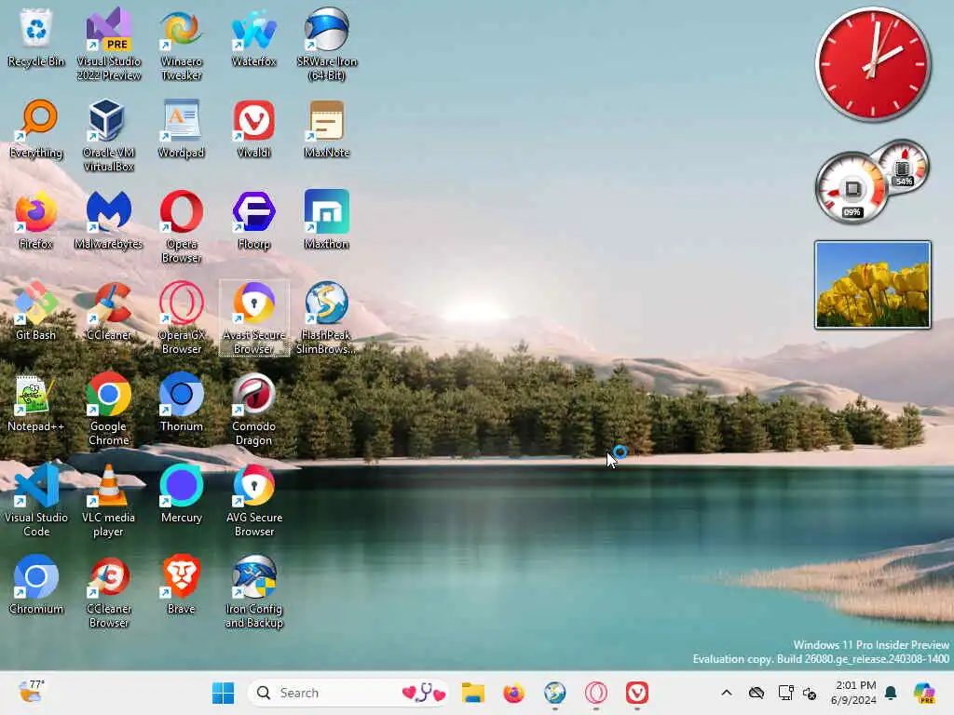Image resolution: width=954 pixels, height=715 pixels.
Task: Open the tulips slideshow gadget picture
Action: tap(872, 285)
